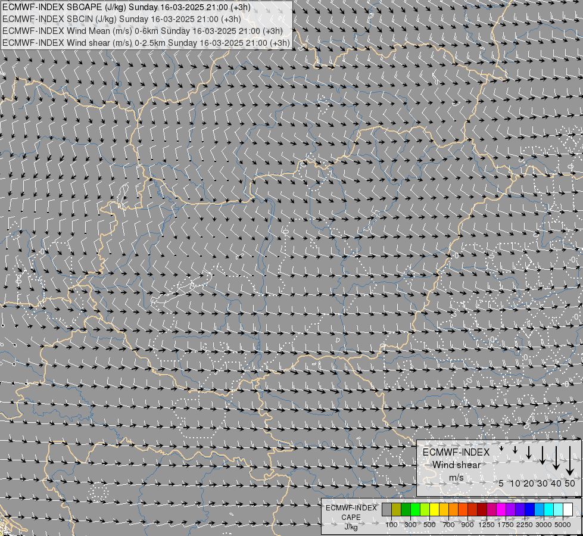583x536 pixels.
Task: Click the CAPE legend value 500
Action: [x=429, y=525]
